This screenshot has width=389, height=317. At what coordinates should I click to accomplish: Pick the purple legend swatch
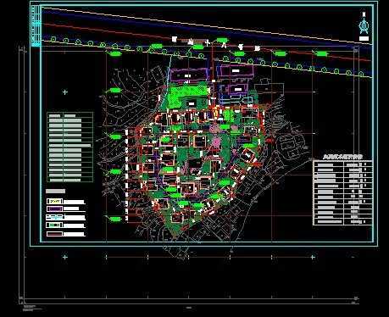pyautogui.click(x=55, y=209)
